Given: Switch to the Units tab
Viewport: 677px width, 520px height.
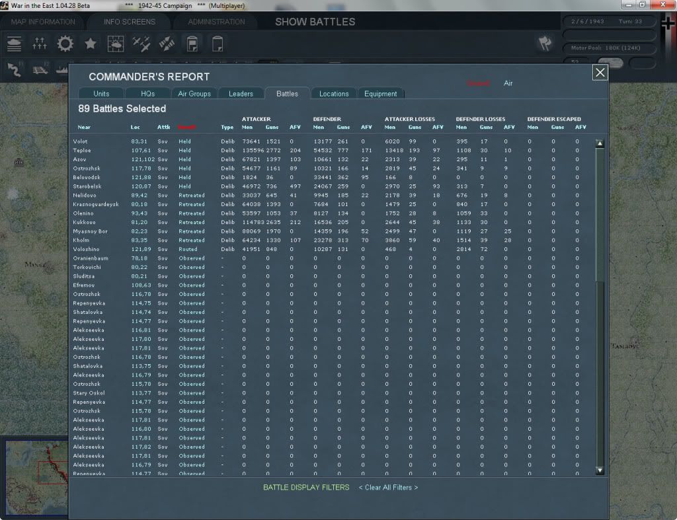Looking at the screenshot, I should [101, 94].
